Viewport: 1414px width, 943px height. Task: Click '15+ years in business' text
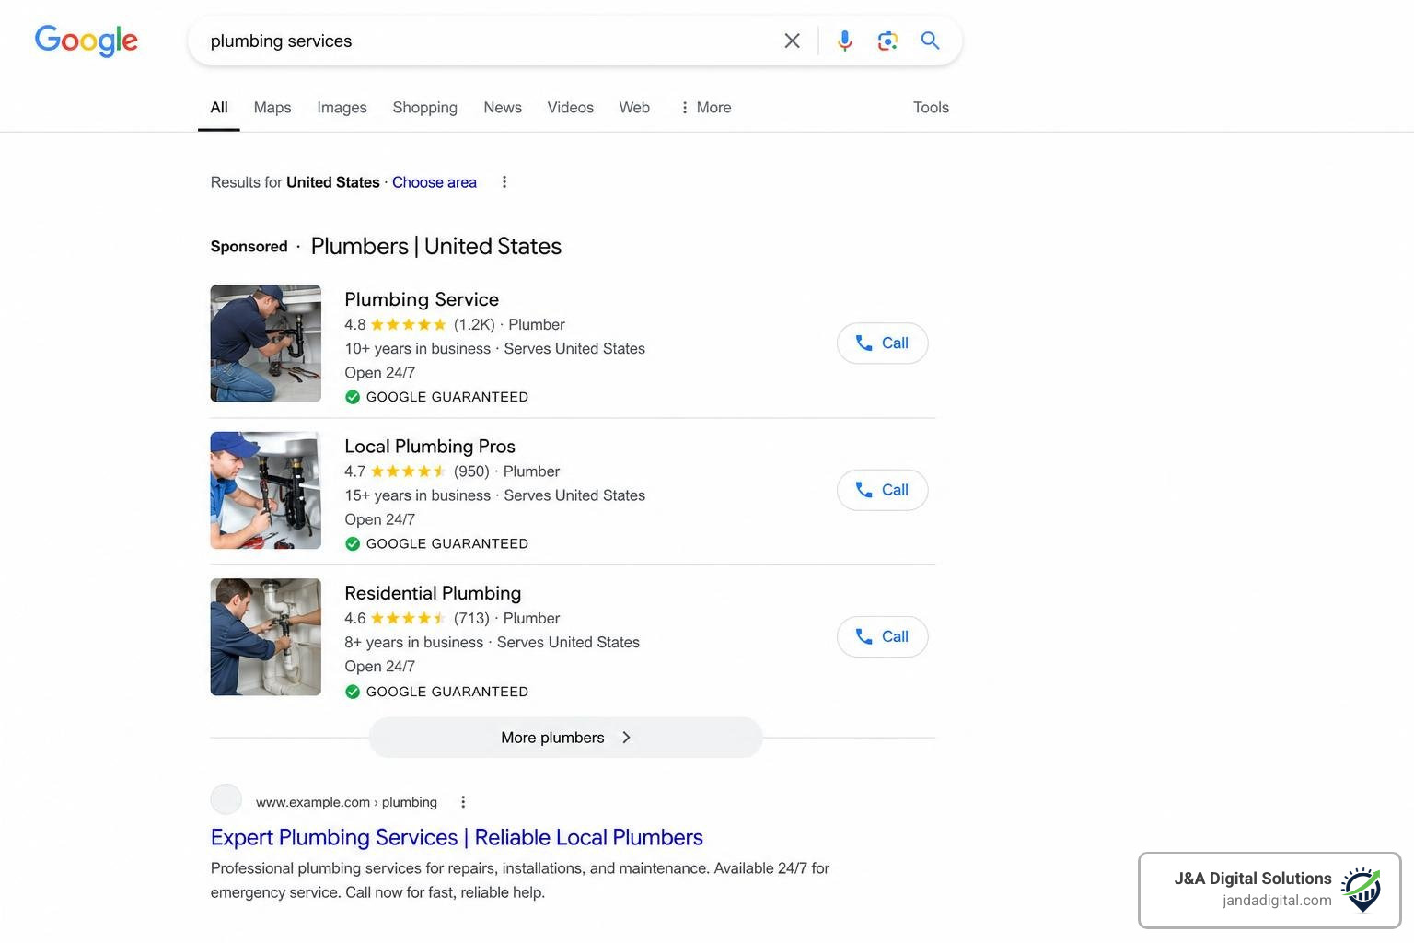(x=417, y=495)
